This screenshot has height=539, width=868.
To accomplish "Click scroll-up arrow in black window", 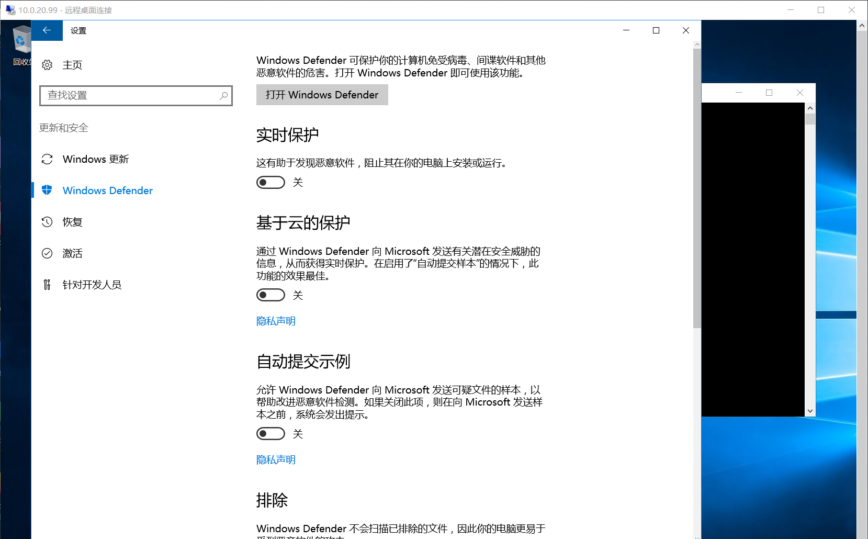I will click(810, 108).
